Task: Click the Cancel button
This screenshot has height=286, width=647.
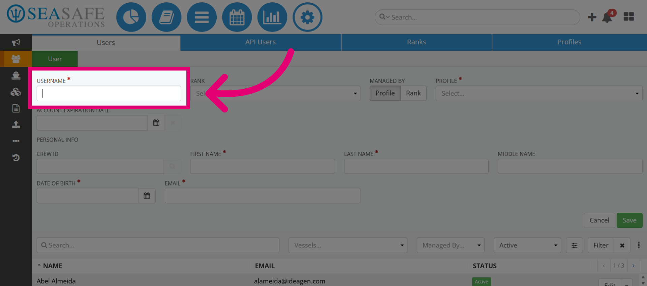Action: [x=599, y=220]
